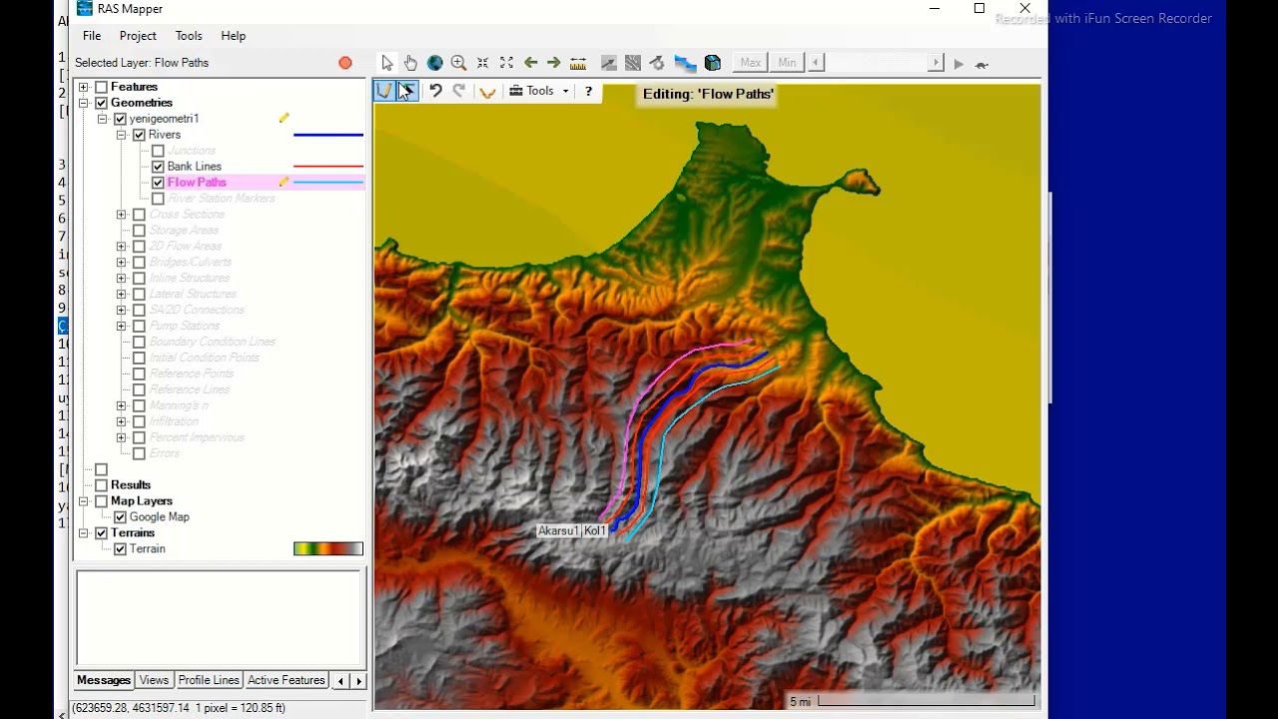Toggle the Terrain layer checkbox
The width and height of the screenshot is (1278, 719).
[120, 549]
